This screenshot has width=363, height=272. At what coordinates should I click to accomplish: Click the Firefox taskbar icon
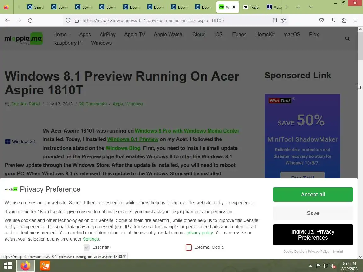(x=26, y=265)
